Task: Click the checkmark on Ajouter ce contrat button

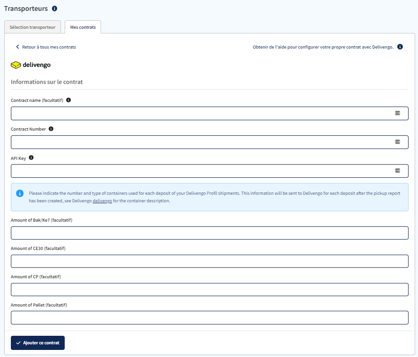Action: (x=18, y=343)
